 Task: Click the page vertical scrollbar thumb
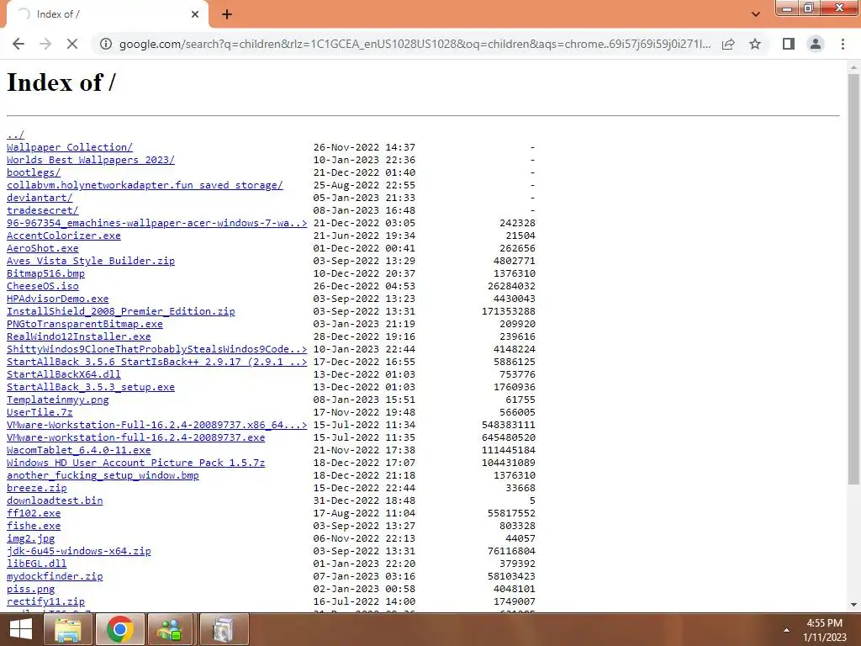[853, 279]
